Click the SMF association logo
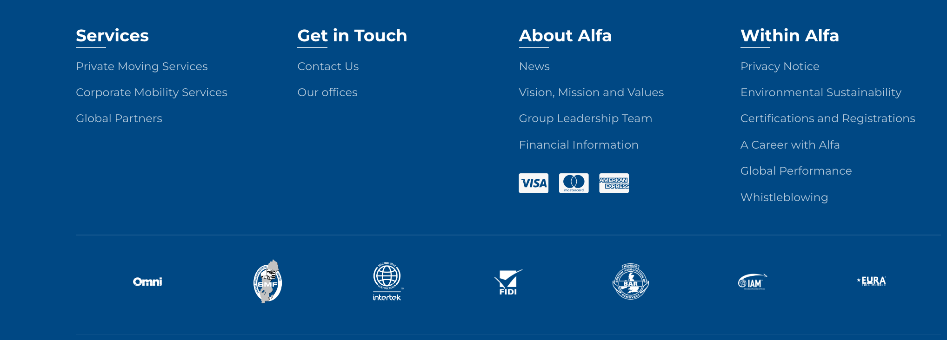Image resolution: width=947 pixels, height=340 pixels. [267, 281]
